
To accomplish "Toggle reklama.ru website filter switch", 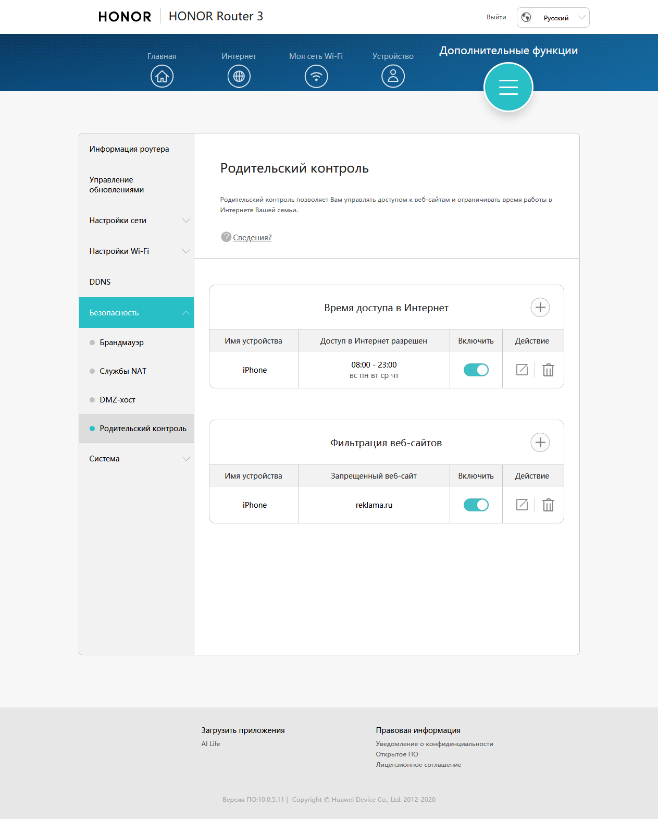I will point(476,505).
